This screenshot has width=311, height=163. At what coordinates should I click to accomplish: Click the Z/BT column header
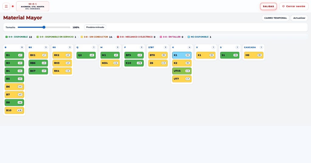click(151, 48)
